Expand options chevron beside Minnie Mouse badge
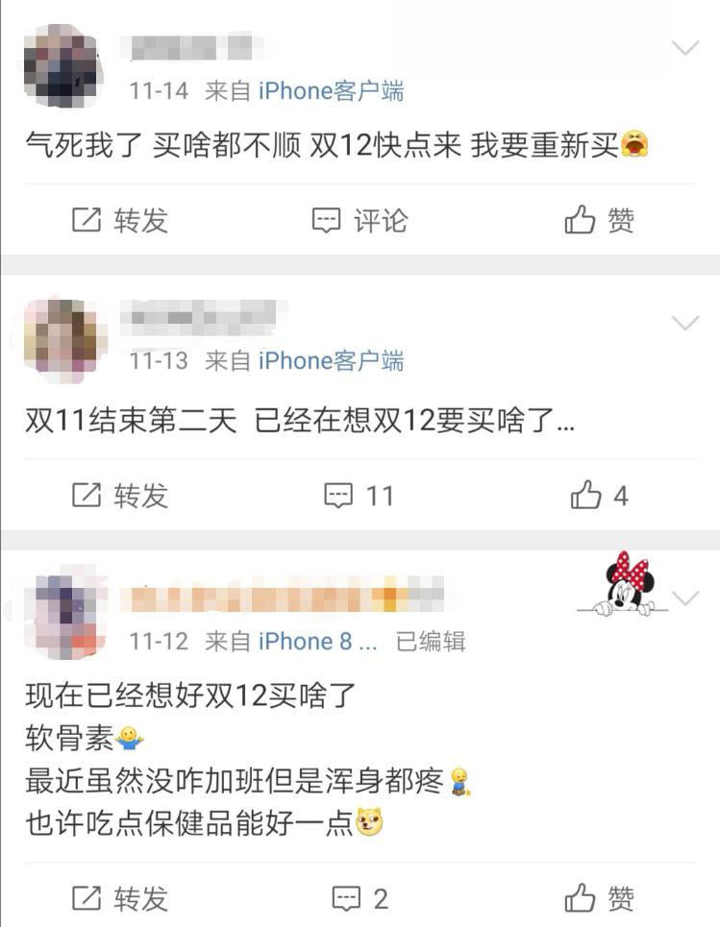This screenshot has width=720, height=927. (x=685, y=598)
